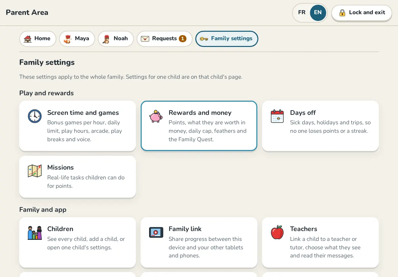Go to Maya's tab

[x=77, y=39]
